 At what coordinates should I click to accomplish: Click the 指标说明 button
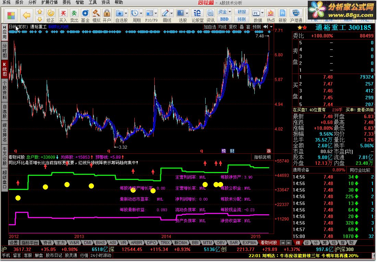coord(262,157)
